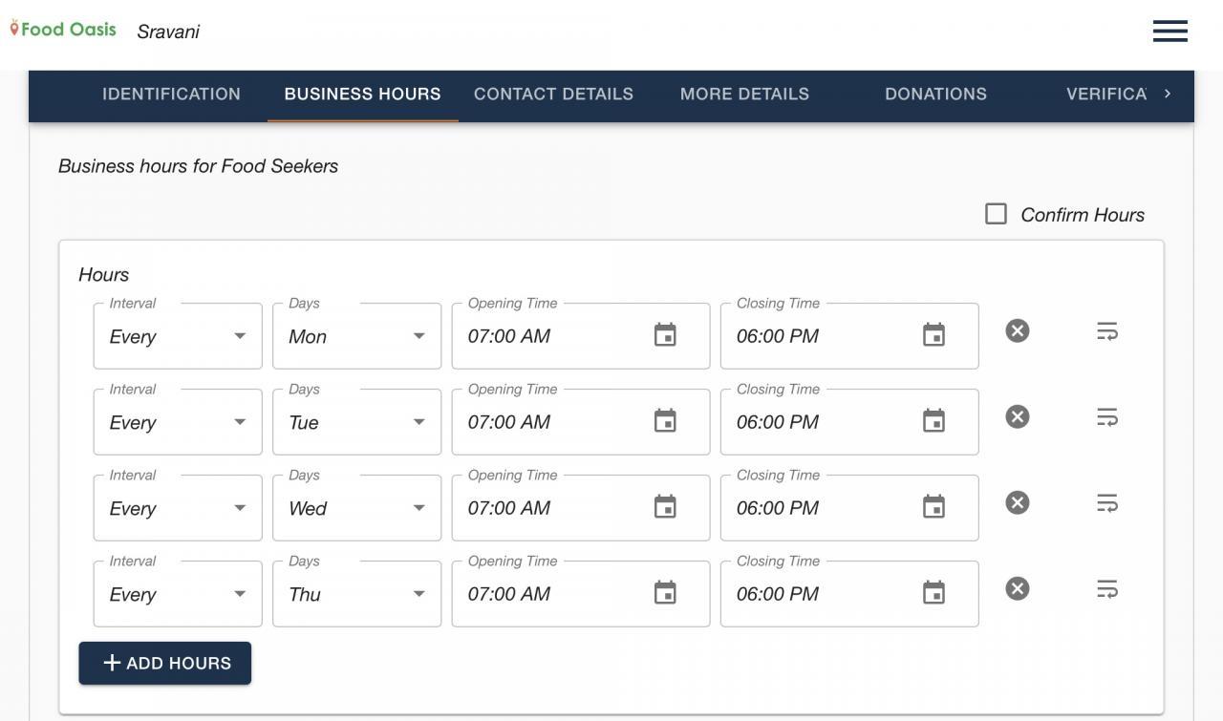Open Interval dropdown in the Wed row

178,508
